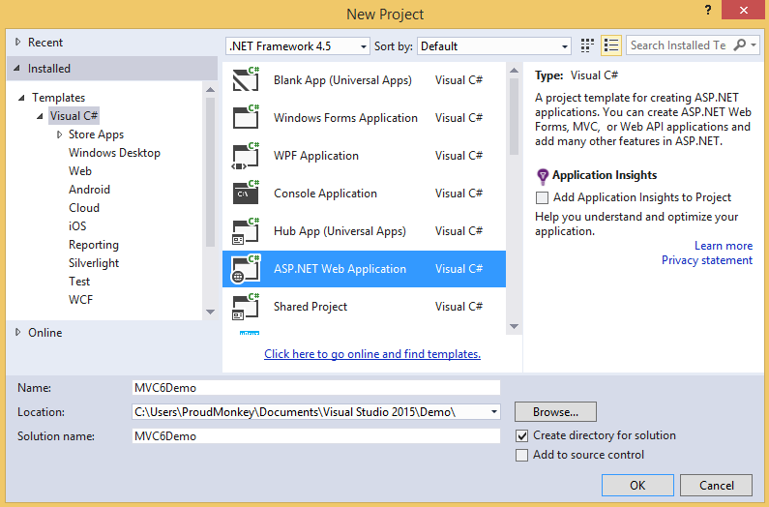Image resolution: width=769 pixels, height=507 pixels.
Task: Click the Name field containing MVC6Demo
Action: [x=316, y=388]
